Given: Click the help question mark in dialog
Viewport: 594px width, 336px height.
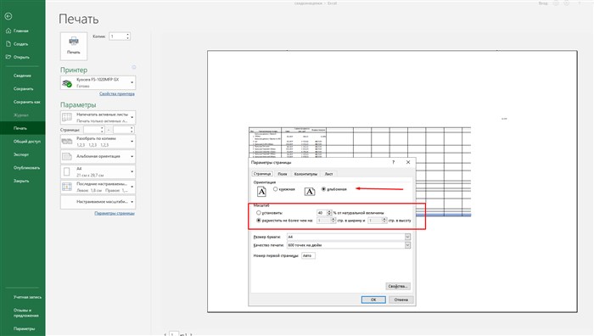Looking at the screenshot, I should (x=393, y=162).
